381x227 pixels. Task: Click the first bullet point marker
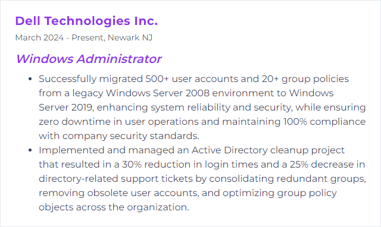click(x=30, y=79)
